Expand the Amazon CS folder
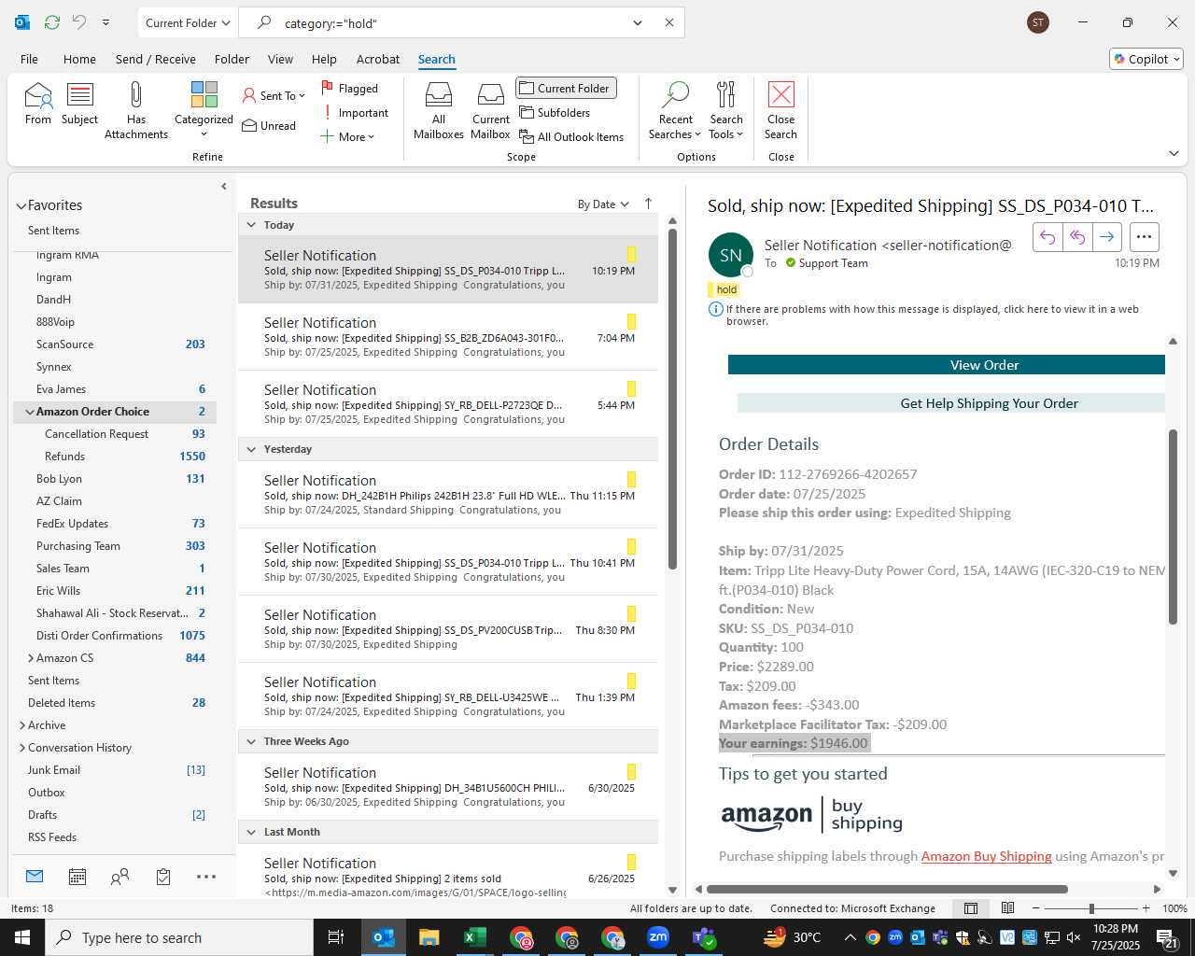The image size is (1195, 956). click(x=31, y=658)
